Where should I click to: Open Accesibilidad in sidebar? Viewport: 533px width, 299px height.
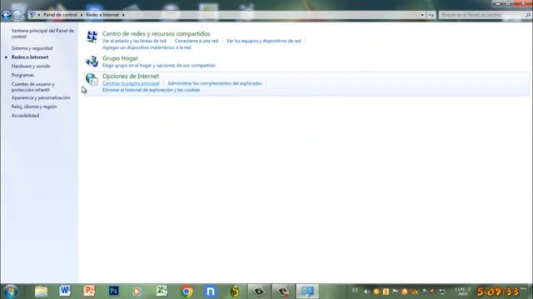tap(25, 115)
